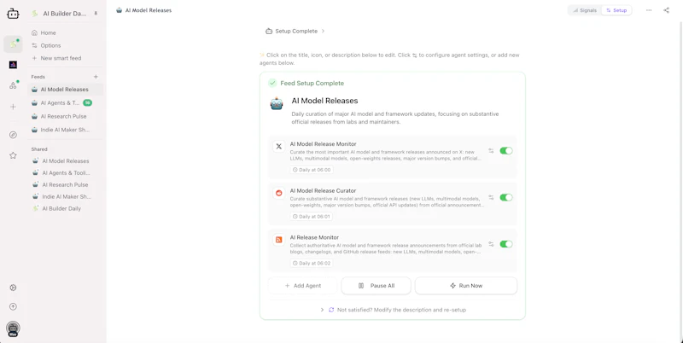Click the plus icon in left rail
Screen dimensions: 683x343
tap(13, 107)
